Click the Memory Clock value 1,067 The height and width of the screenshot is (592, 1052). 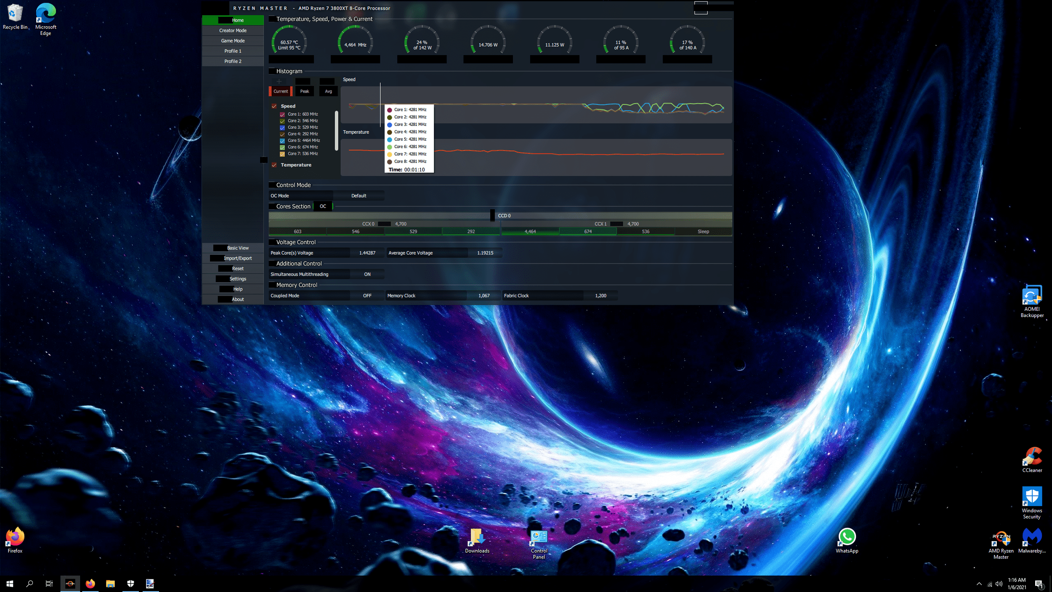484,296
